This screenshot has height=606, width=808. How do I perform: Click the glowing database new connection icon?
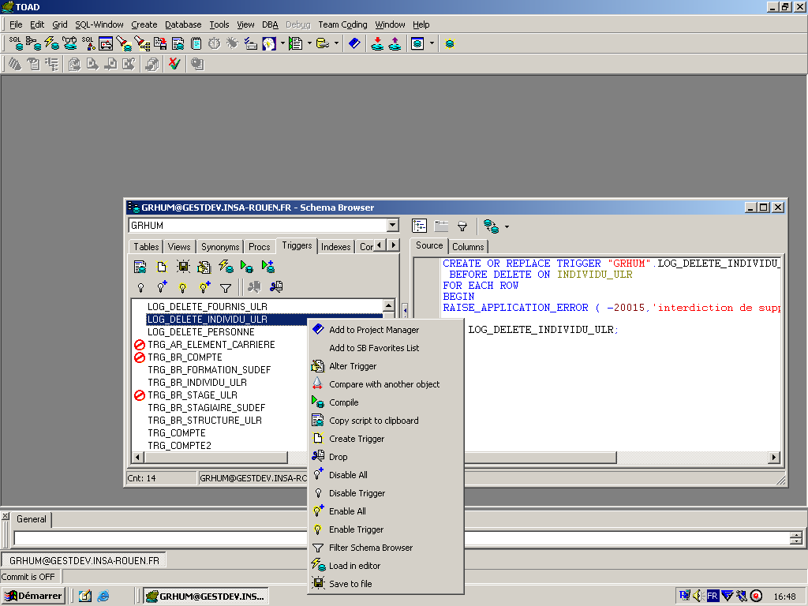pos(449,44)
